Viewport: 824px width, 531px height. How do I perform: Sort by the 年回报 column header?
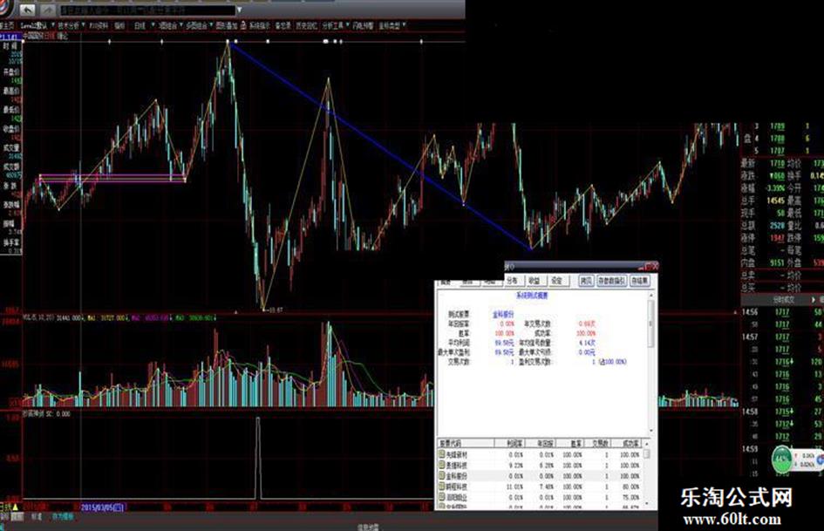(541, 444)
